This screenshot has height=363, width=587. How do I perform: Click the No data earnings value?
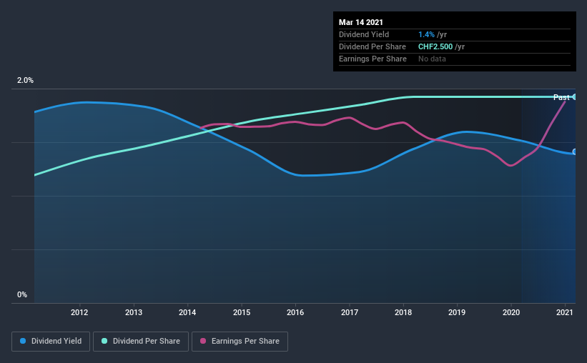pyautogui.click(x=432, y=59)
